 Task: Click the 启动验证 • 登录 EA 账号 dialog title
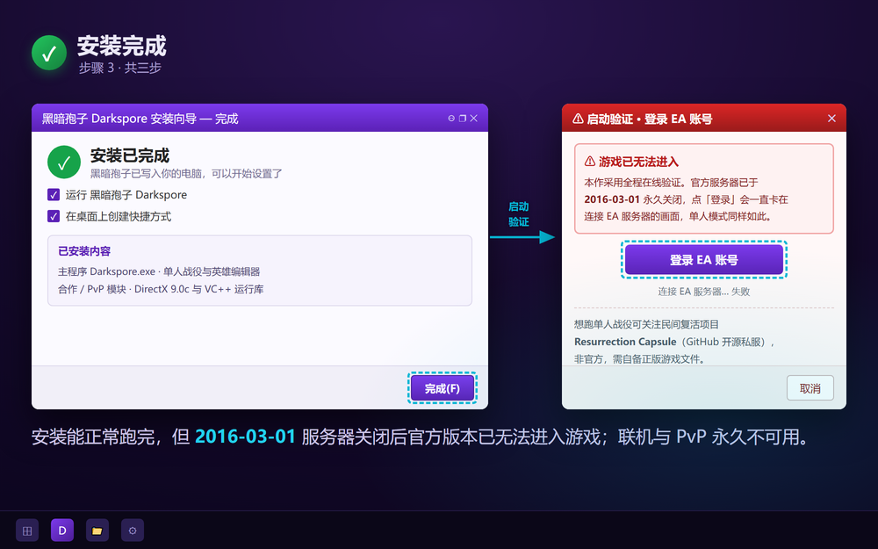[650, 119]
